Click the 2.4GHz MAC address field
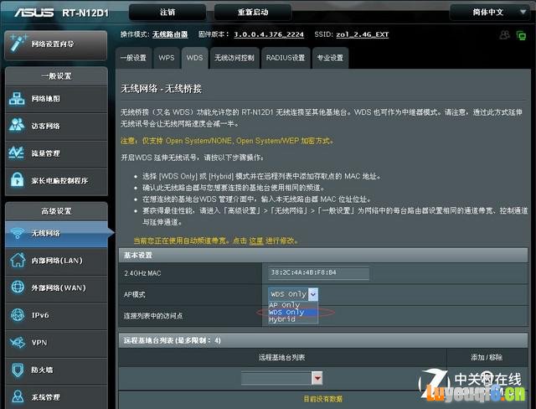Screen dimensions: 536x409 (318, 273)
